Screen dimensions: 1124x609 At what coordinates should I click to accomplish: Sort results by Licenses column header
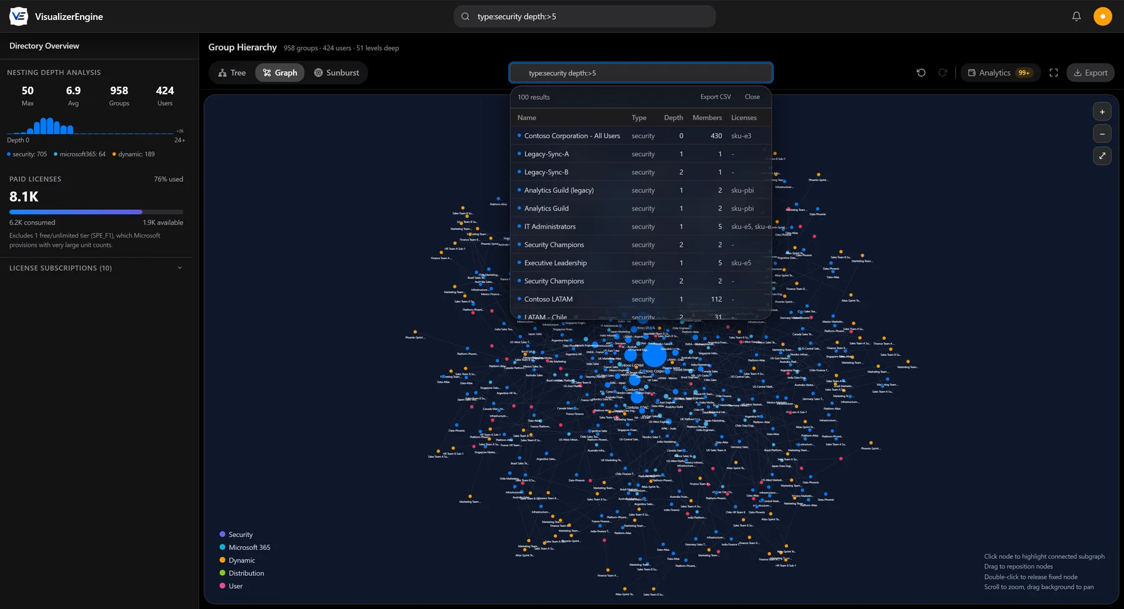point(744,117)
